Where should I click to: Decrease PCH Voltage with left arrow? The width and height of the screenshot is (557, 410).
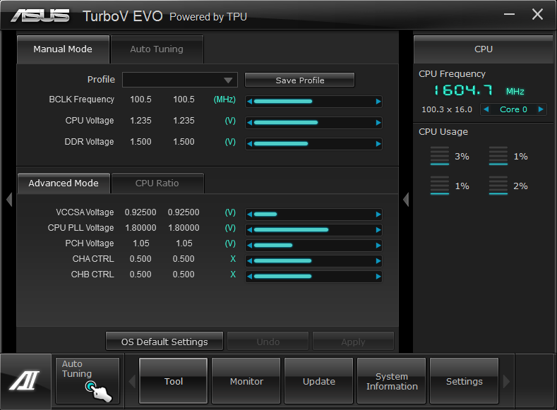pos(249,246)
